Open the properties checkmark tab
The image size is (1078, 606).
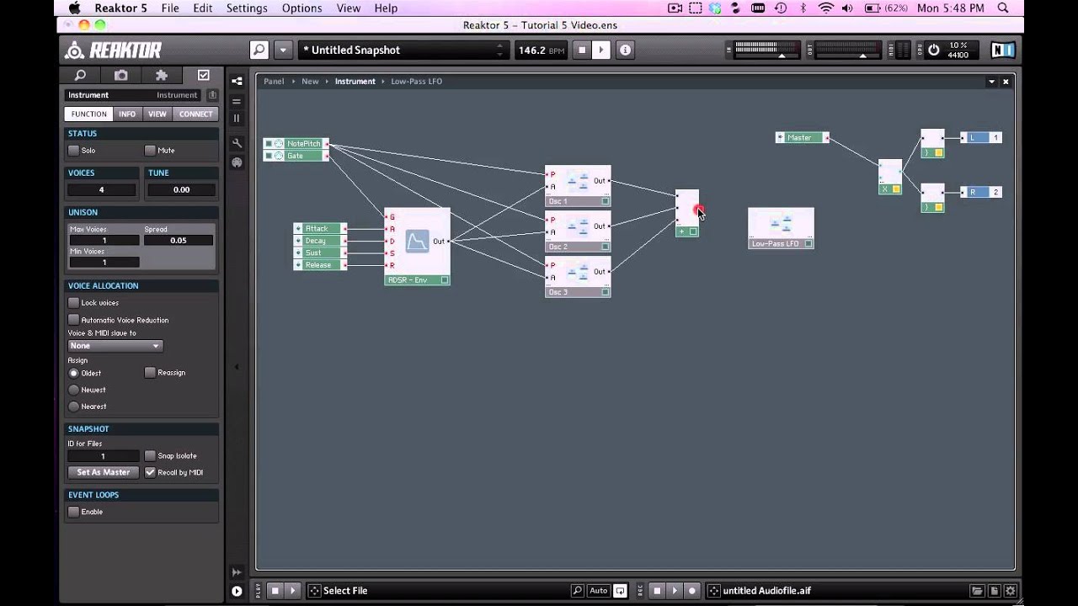[x=203, y=75]
